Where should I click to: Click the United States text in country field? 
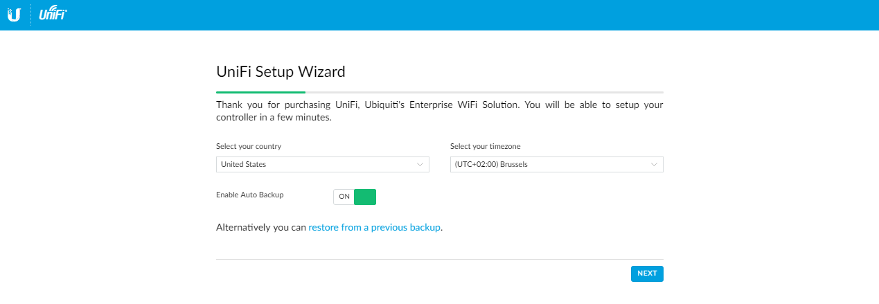tap(243, 164)
